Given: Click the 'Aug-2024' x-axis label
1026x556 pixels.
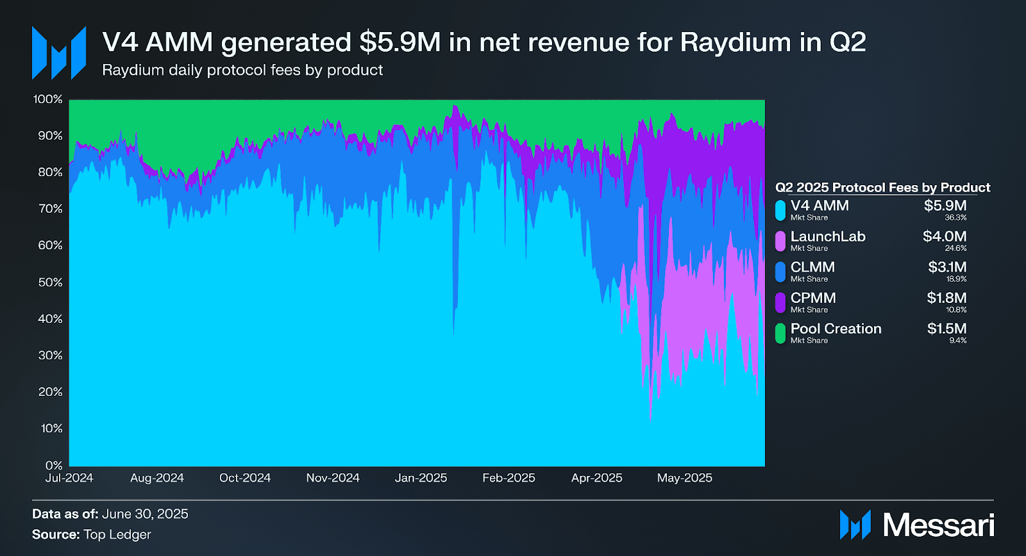Looking at the screenshot, I should point(157,478).
